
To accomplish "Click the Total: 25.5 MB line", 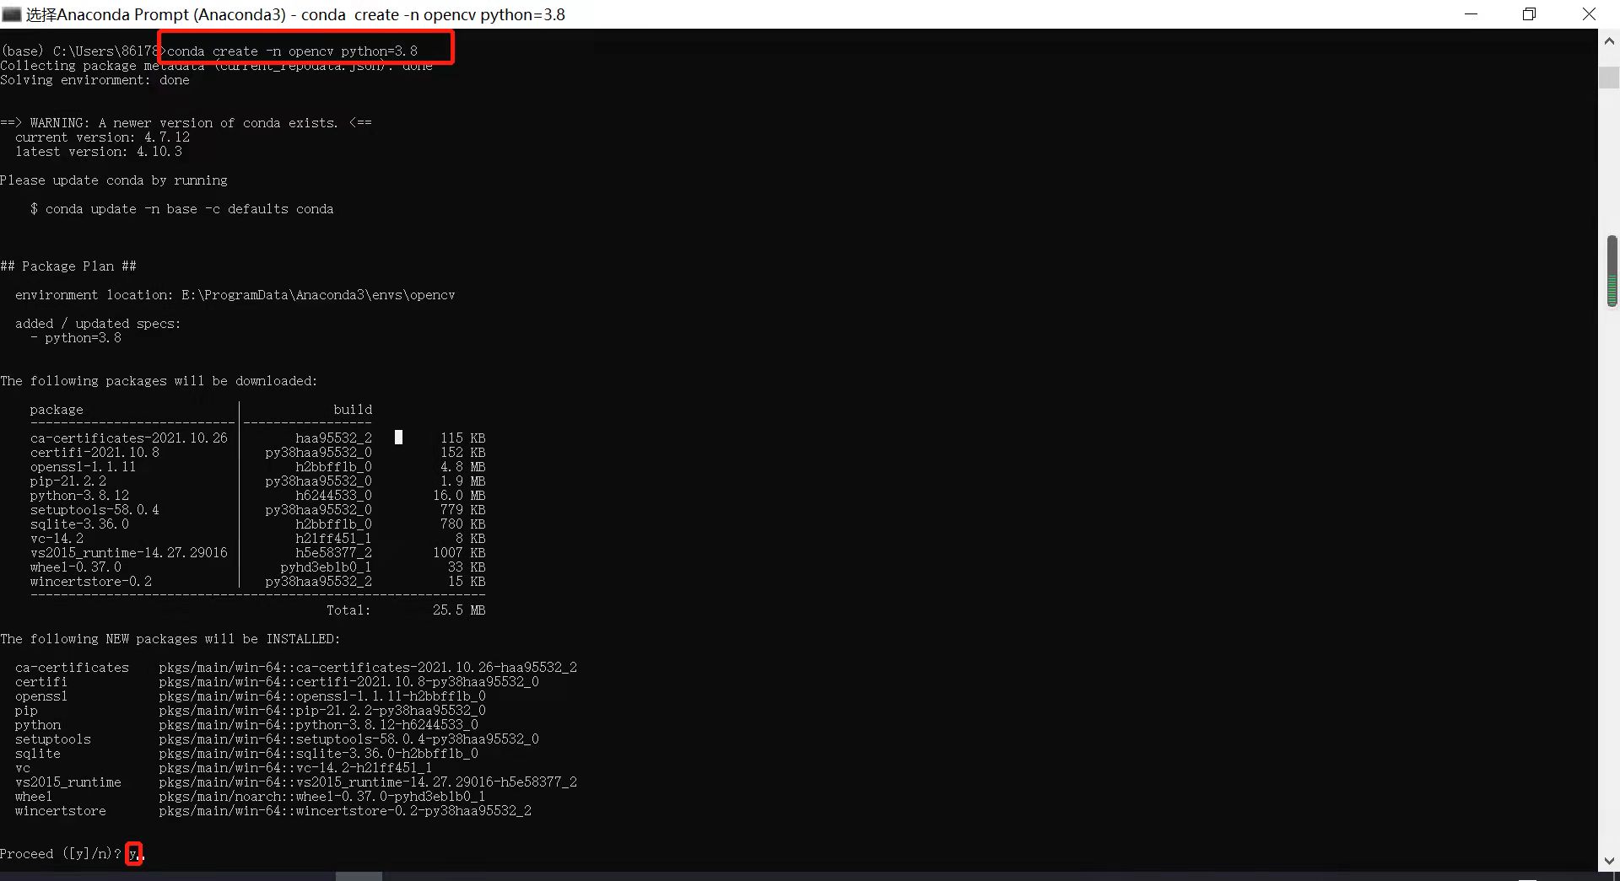I will (x=405, y=610).
